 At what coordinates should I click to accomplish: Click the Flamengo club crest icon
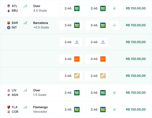9,107
